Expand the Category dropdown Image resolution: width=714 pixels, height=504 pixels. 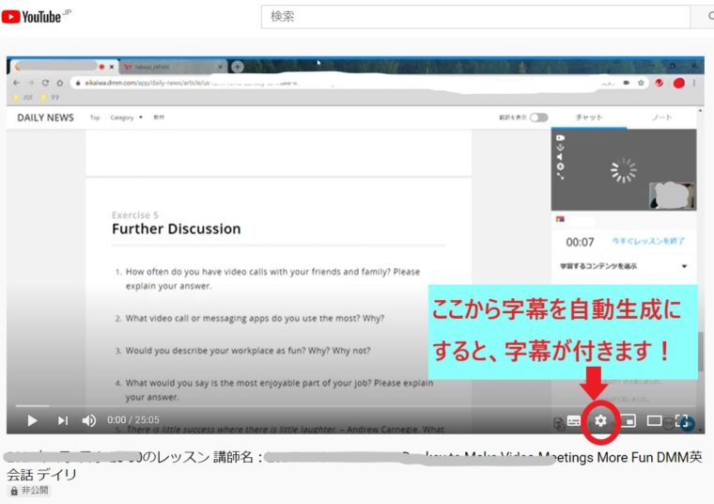pyautogui.click(x=126, y=118)
